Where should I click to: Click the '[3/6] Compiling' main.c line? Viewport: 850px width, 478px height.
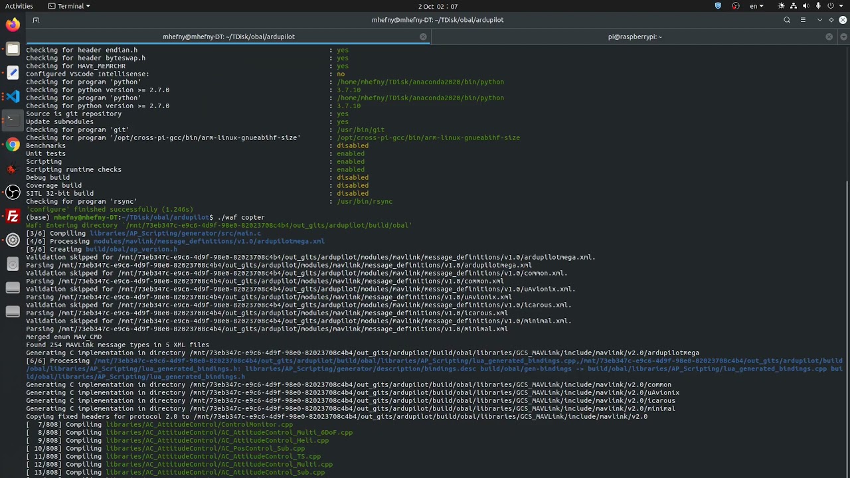tap(143, 233)
